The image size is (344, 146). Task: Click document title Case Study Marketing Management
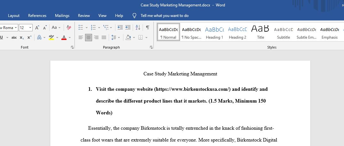180,74
